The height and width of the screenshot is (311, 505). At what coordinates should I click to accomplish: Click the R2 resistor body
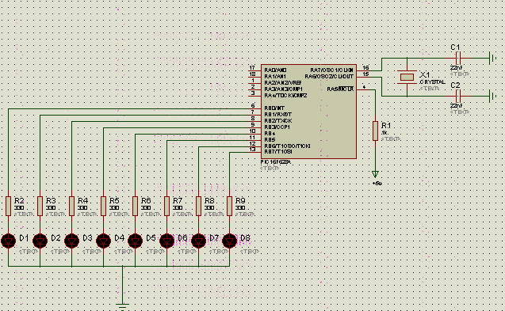point(9,206)
